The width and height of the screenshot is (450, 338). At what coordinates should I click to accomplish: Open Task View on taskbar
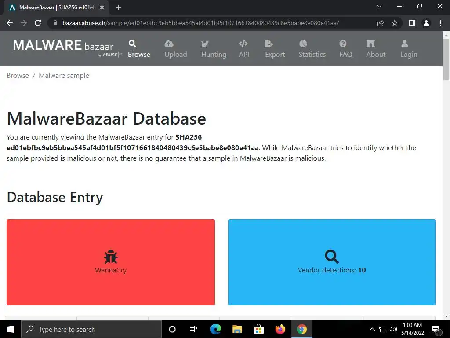193,329
